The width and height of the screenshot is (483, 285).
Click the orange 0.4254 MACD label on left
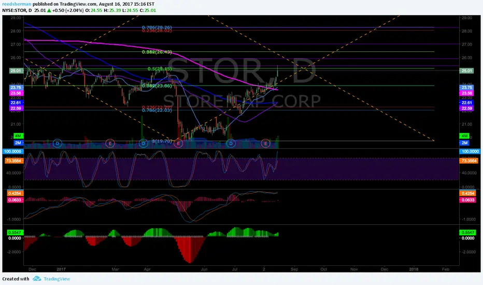(x=15, y=193)
